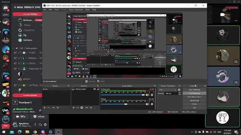The image size is (241, 135).
Task: Open the Scene Collection menu
Action: click(76, 10)
